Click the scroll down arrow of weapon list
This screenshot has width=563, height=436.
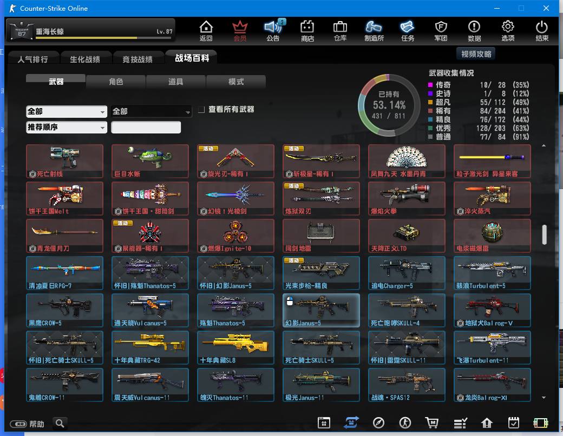pyautogui.click(x=544, y=397)
